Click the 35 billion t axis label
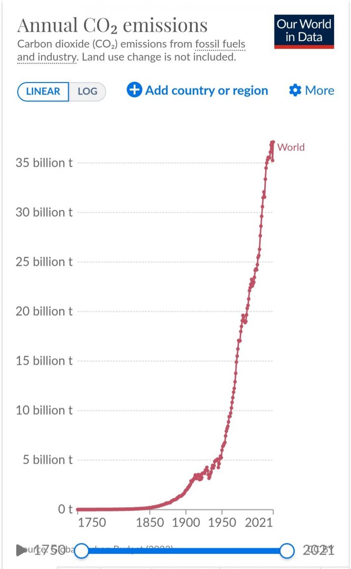The height and width of the screenshot is (569, 351). pyautogui.click(x=44, y=163)
